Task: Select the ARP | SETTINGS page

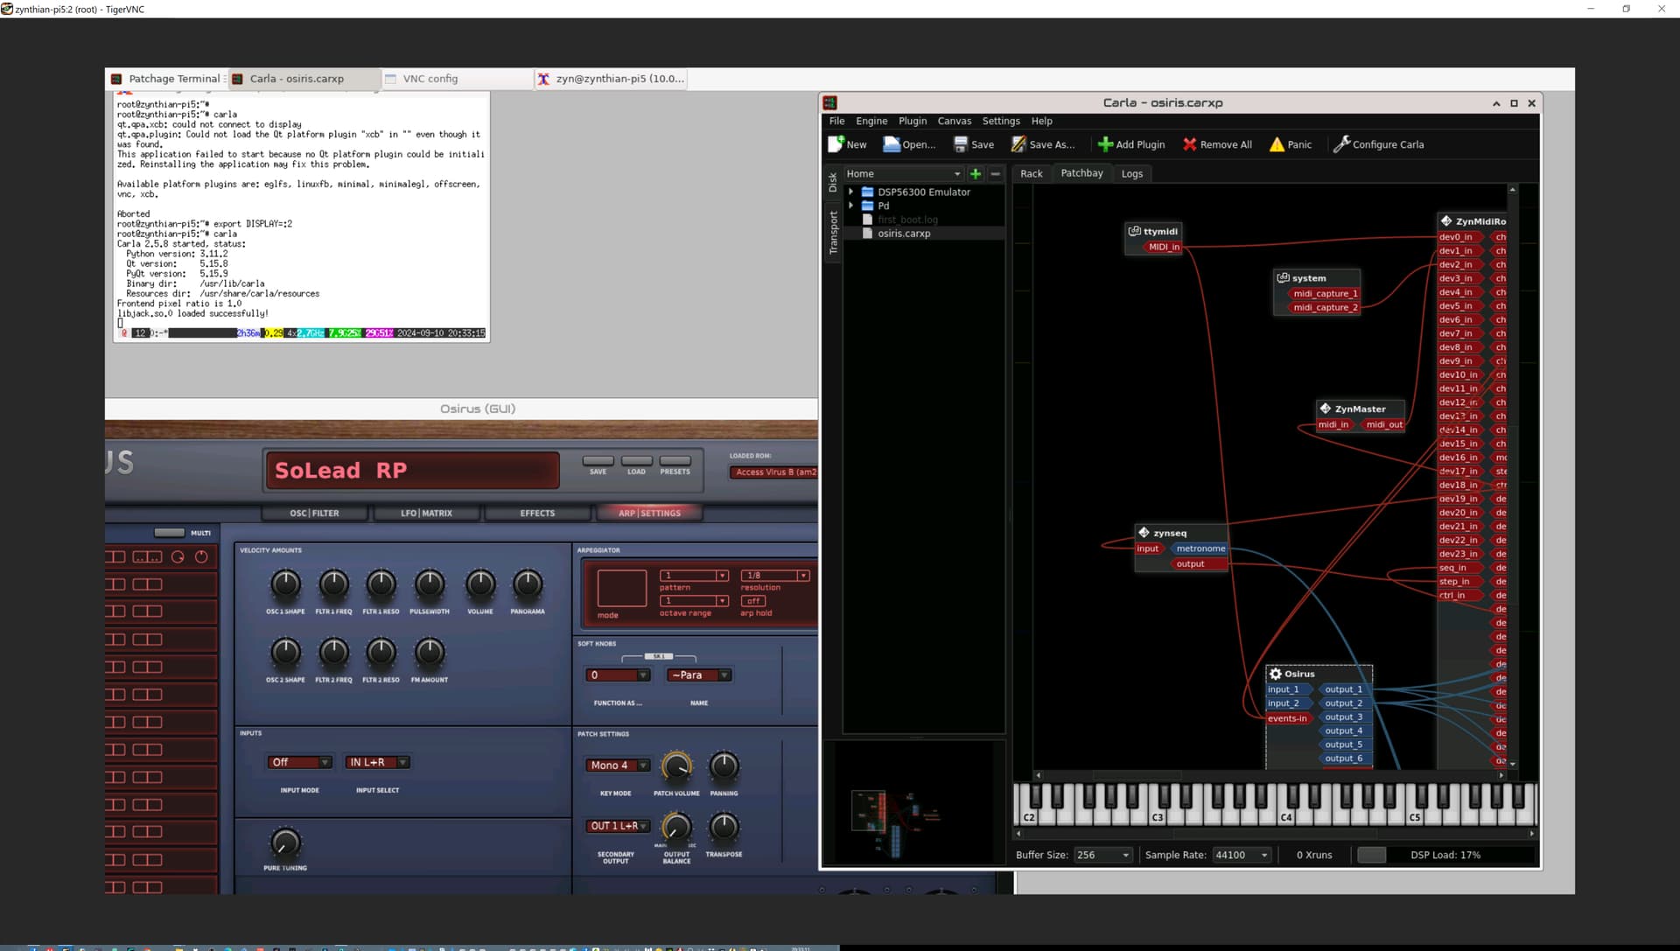Action: click(x=649, y=514)
